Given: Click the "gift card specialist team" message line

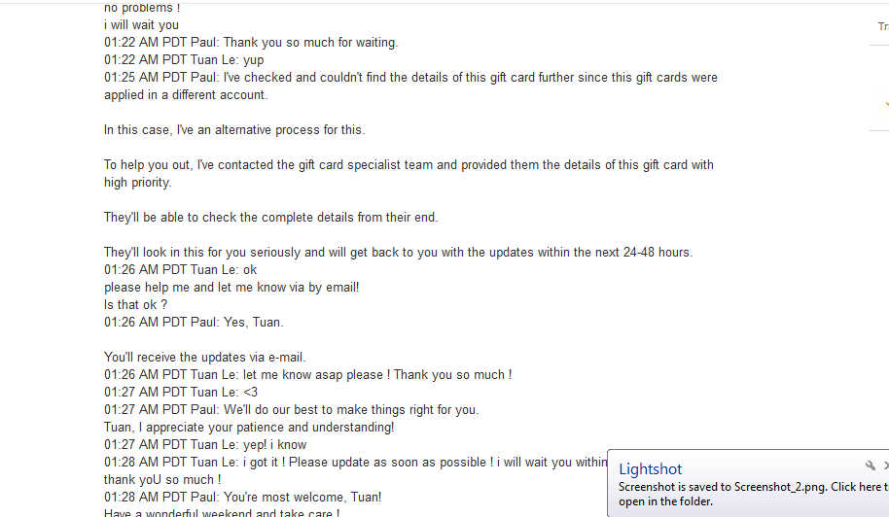Looking at the screenshot, I should click(409, 165).
